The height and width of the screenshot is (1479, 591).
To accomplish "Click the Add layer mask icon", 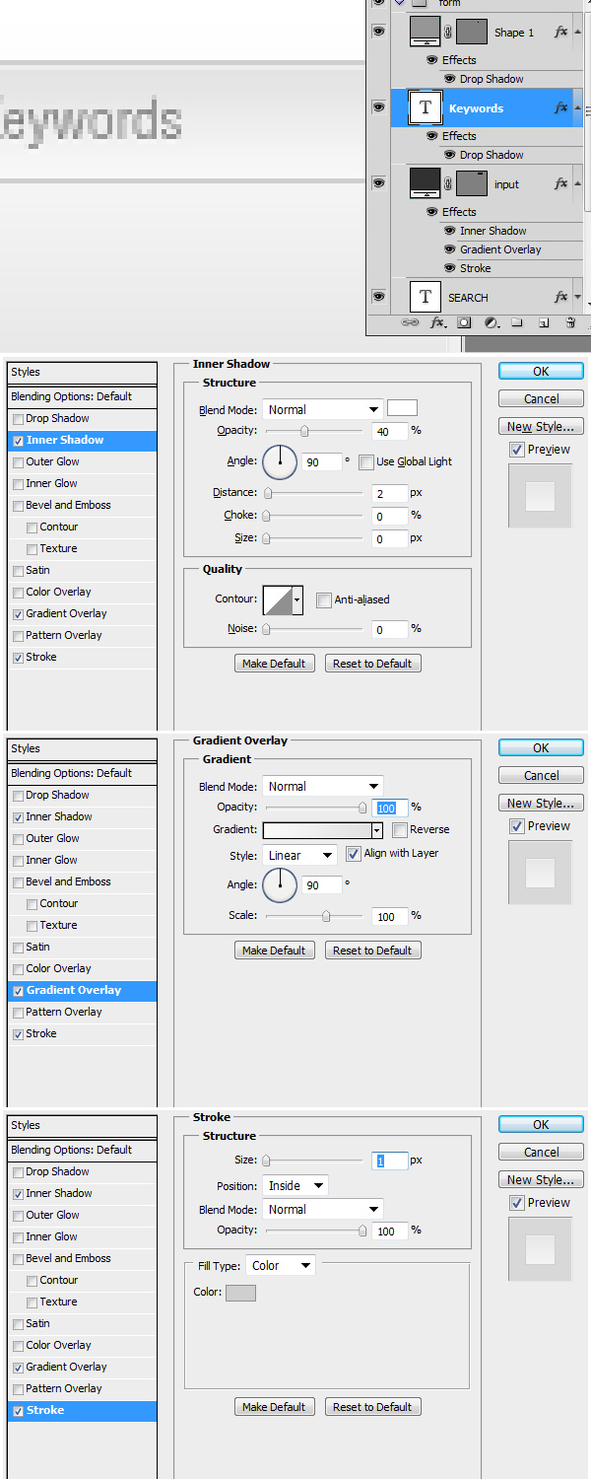I will [x=464, y=322].
